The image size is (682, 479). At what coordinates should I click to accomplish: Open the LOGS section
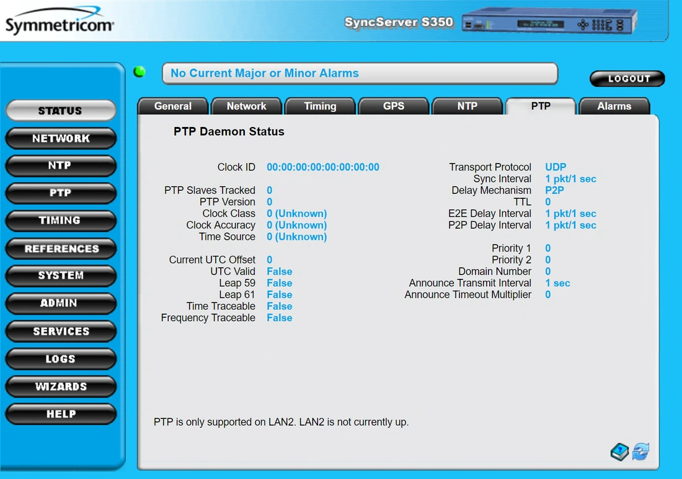coord(61,359)
